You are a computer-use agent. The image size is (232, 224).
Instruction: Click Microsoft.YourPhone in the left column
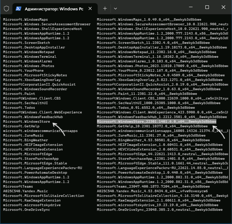tap(23, 70)
